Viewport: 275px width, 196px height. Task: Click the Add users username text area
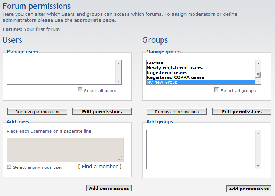pos(65,150)
